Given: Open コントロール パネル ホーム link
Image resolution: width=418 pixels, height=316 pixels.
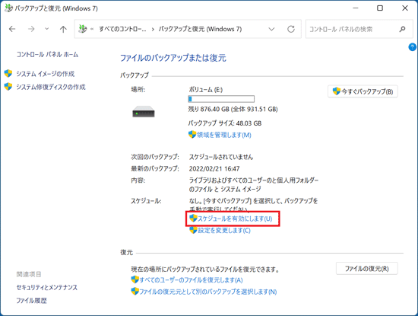Looking at the screenshot, I should click(x=47, y=55).
